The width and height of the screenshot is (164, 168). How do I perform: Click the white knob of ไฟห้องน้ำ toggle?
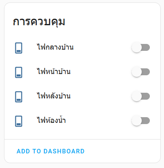(136, 121)
